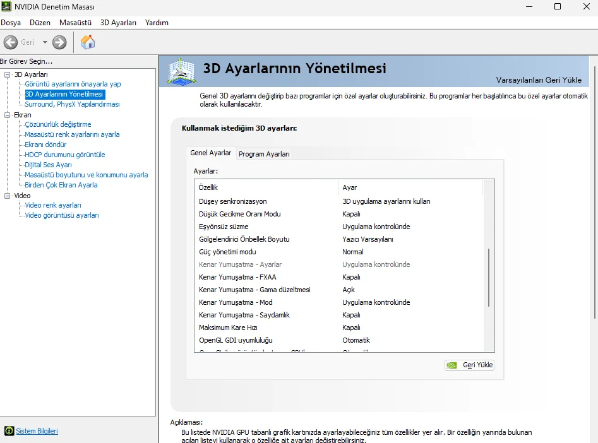Collapse the 3D Ayarları tree node
This screenshot has height=443, width=598.
click(7, 74)
